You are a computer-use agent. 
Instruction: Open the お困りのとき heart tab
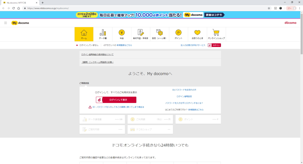click(x=197, y=34)
